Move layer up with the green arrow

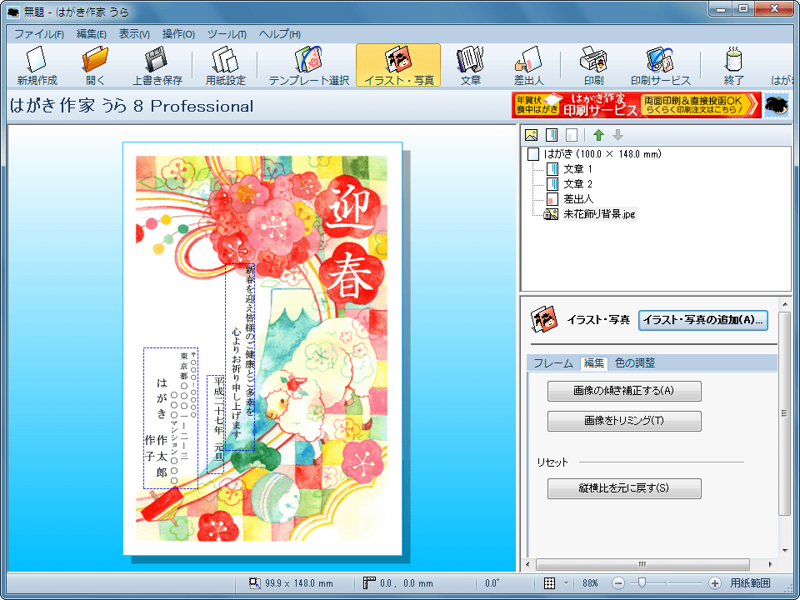point(598,135)
